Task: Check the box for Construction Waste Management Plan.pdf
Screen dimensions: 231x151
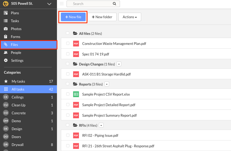Action: (68, 43)
